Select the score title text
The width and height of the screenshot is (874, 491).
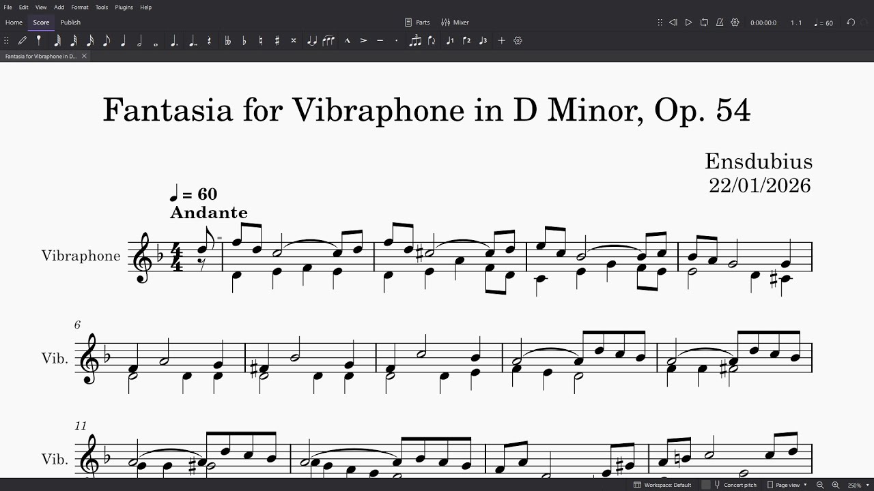(x=427, y=110)
